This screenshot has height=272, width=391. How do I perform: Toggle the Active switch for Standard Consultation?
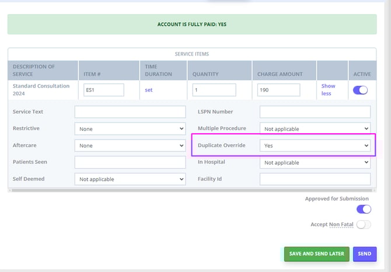pyautogui.click(x=361, y=90)
